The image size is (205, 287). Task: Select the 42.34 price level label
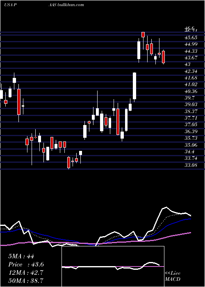pos(191,71)
